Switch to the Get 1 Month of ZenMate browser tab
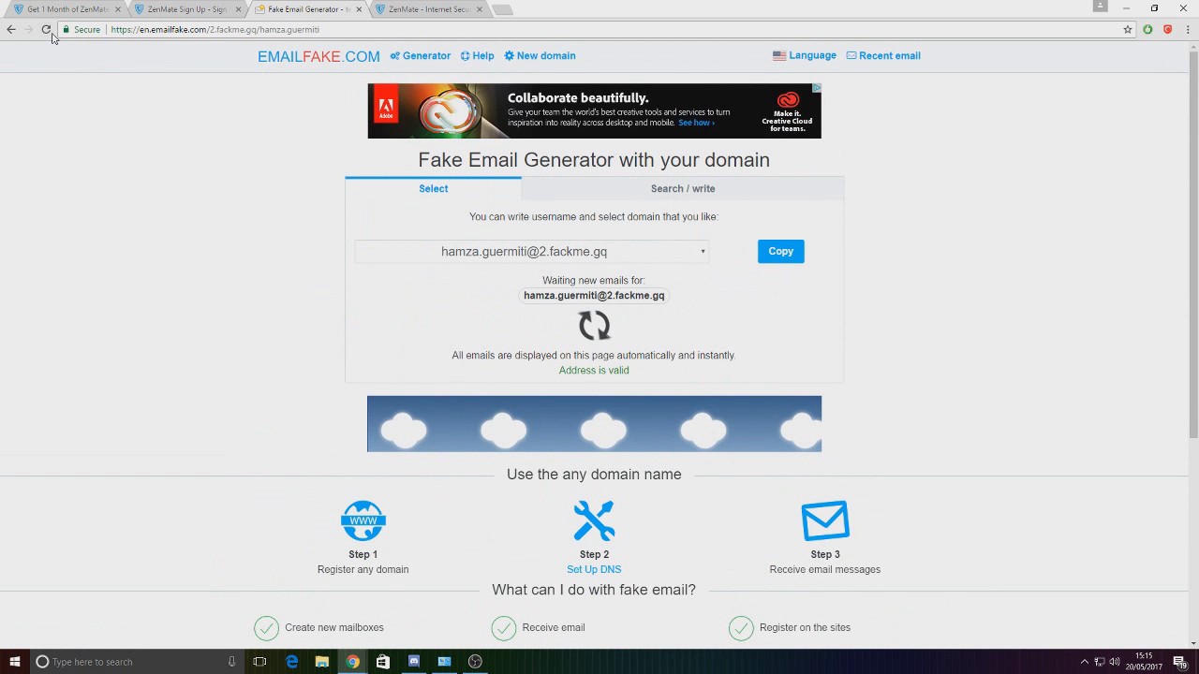The height and width of the screenshot is (674, 1199). 67,9
